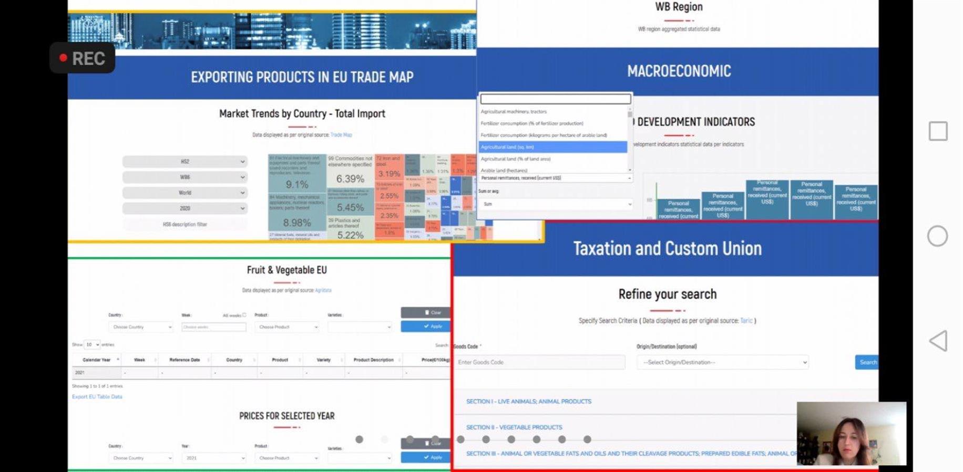Open the WB6 region dropdown
The height and width of the screenshot is (472, 963).
point(185,177)
